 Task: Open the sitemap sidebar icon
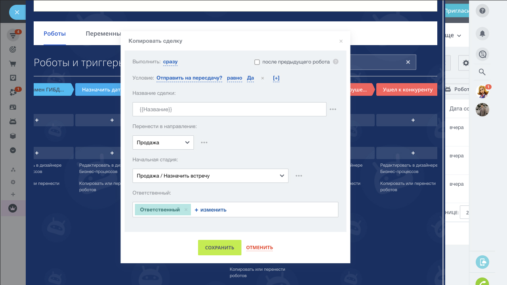pos(13,170)
